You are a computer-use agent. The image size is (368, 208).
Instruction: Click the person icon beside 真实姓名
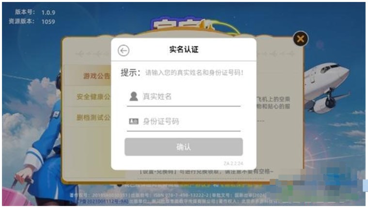(133, 97)
